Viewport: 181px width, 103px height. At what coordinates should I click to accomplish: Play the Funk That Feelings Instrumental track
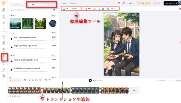coord(12,39)
